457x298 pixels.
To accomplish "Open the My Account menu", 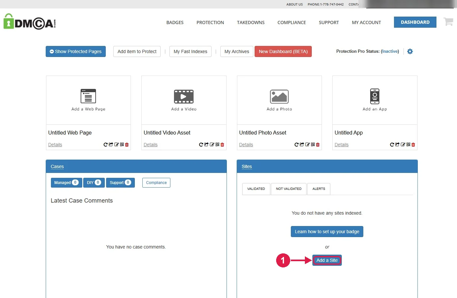I will click(x=366, y=22).
